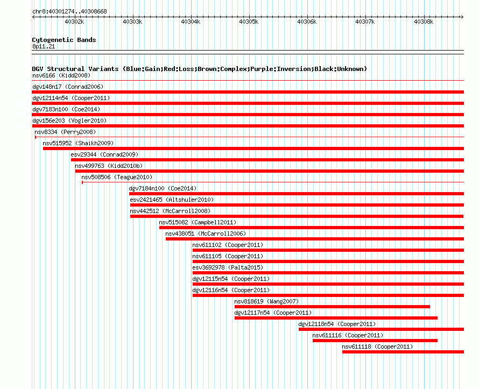Click dgv12115n54 (Cooper2011) label
Image resolution: width=479 pixels, height=389 pixels.
pyautogui.click(x=231, y=279)
